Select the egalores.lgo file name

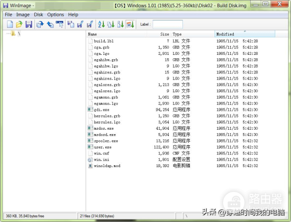click(x=107, y=91)
